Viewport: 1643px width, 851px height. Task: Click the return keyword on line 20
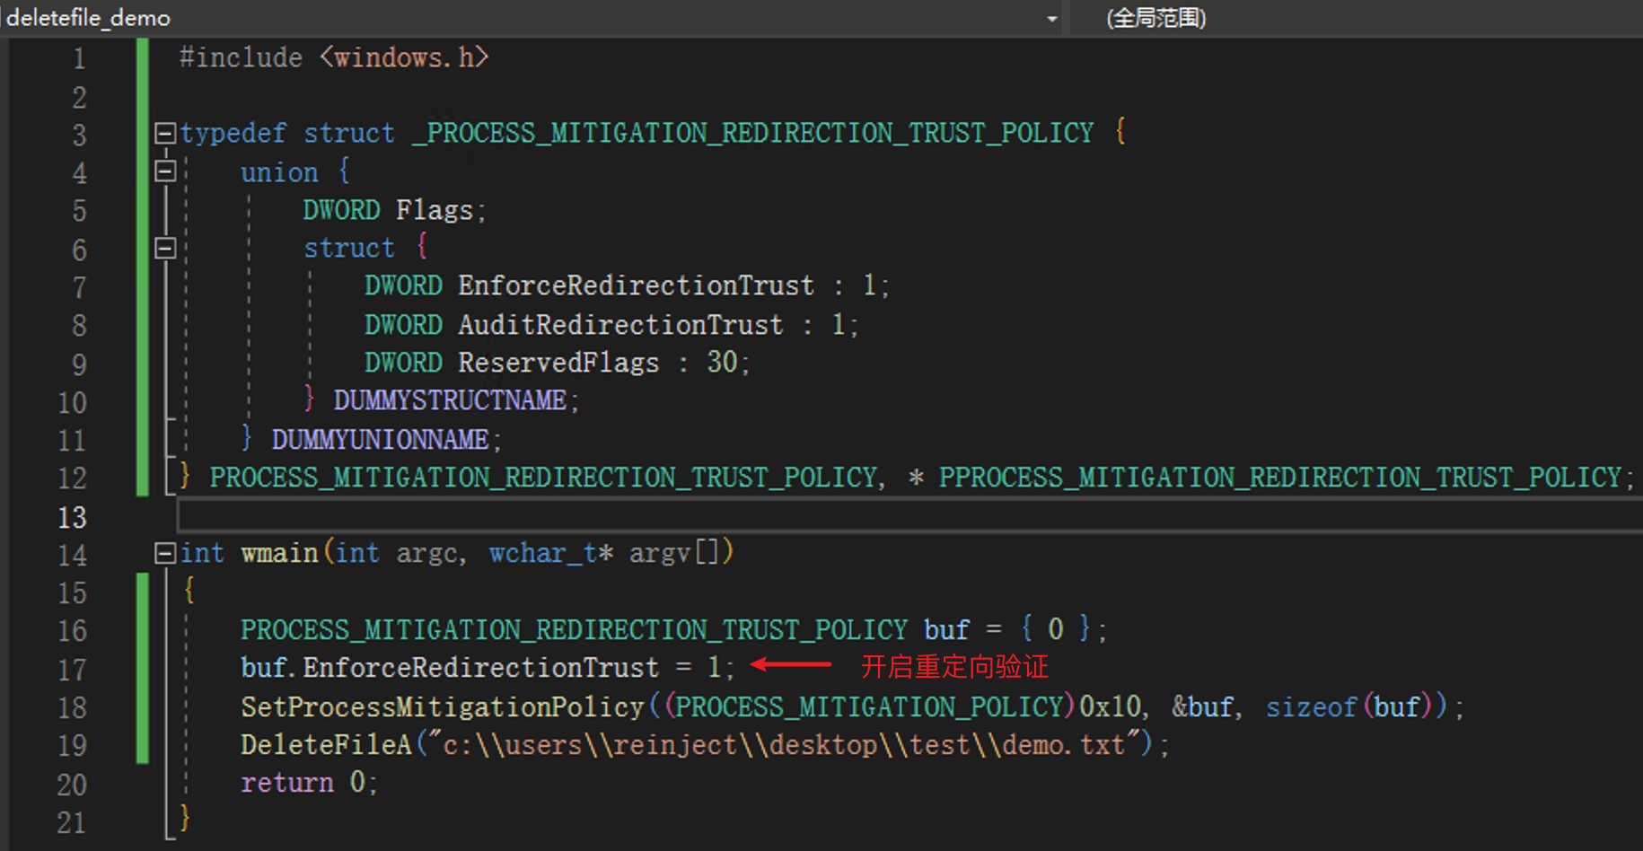(286, 783)
